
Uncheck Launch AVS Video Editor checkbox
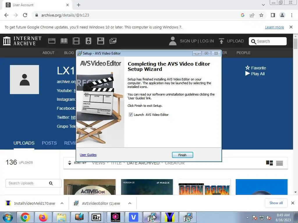[131, 114]
